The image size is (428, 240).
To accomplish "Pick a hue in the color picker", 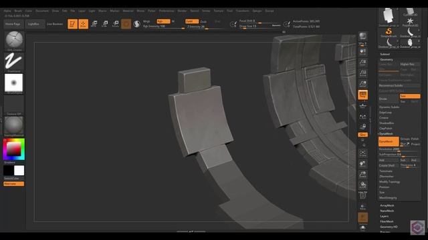I will (13, 149).
